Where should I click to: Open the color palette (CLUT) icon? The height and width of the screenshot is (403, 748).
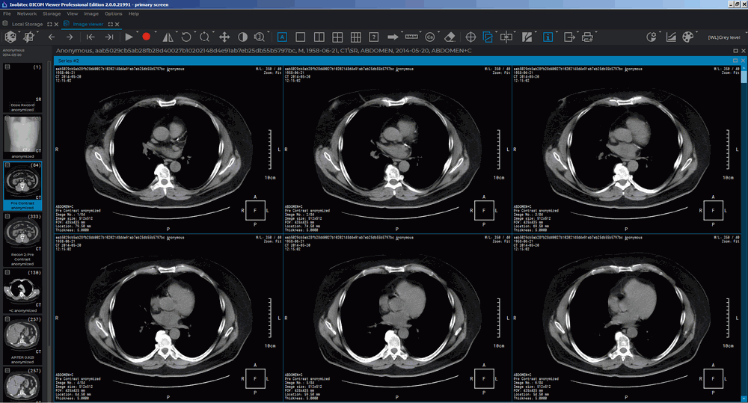pos(689,37)
